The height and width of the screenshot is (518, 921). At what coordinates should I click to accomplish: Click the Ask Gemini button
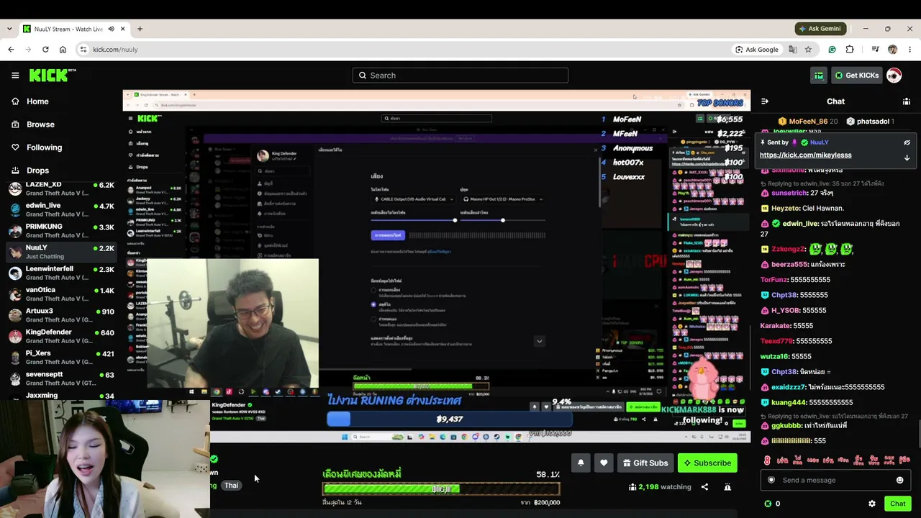point(820,29)
